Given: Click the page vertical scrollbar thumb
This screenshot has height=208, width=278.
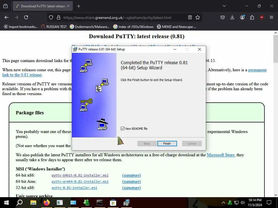Looking at the screenshot, I should 276,49.
